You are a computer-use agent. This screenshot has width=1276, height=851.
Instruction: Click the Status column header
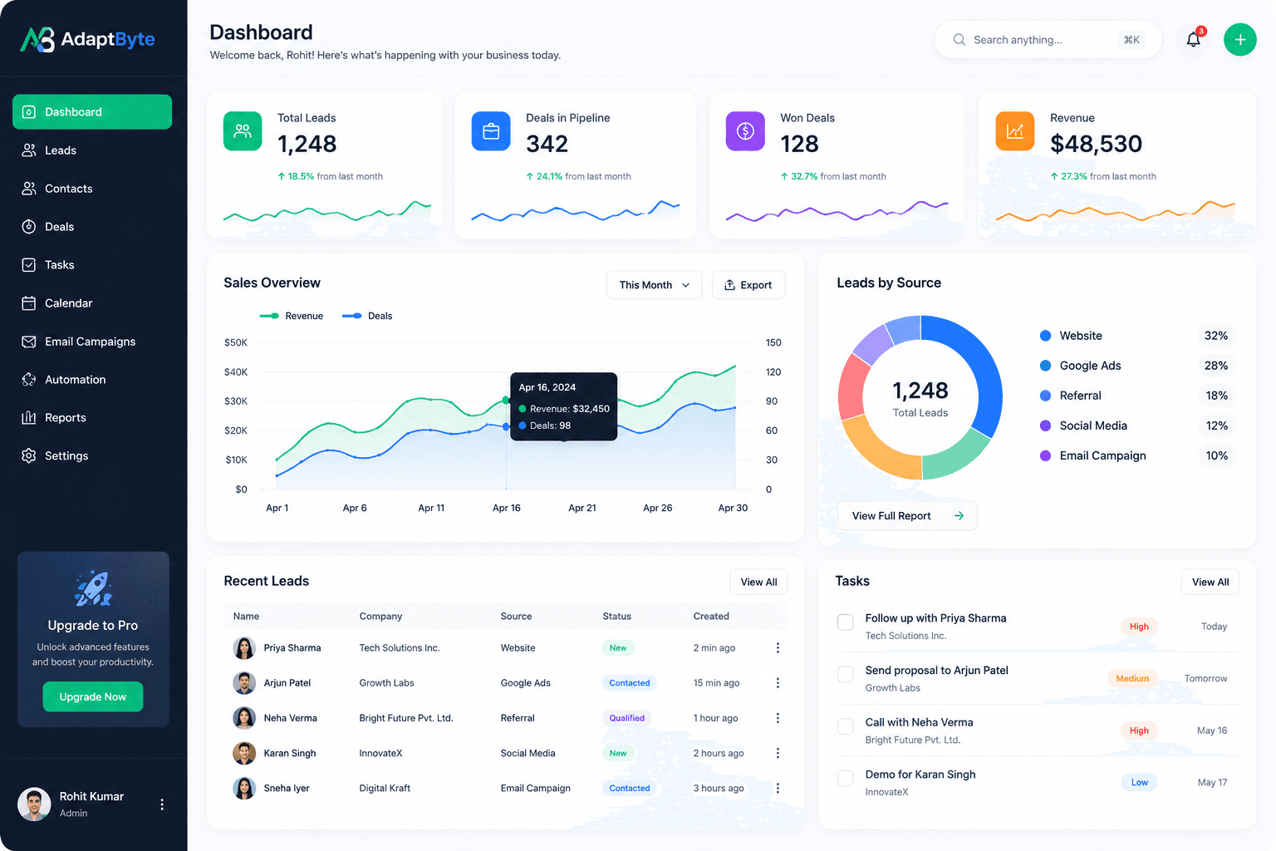tap(616, 617)
